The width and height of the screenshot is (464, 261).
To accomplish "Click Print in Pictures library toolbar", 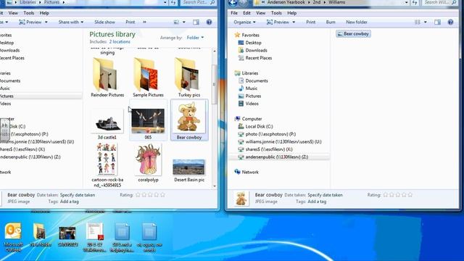I will pyautogui.click(x=130, y=22).
